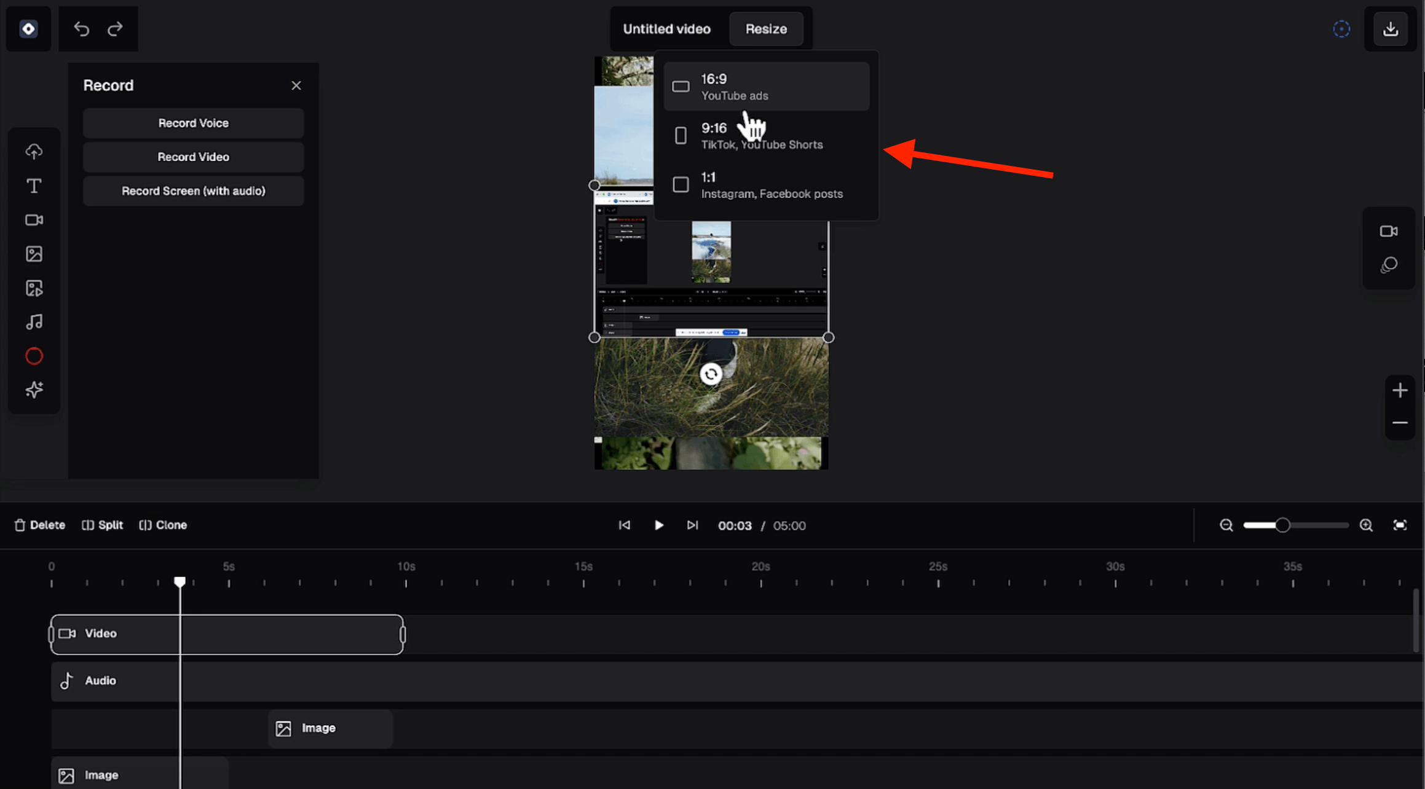This screenshot has height=789, width=1425.
Task: Play the video preview
Action: coord(658,525)
